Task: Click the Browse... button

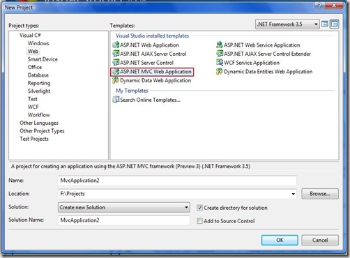Action: click(x=320, y=194)
